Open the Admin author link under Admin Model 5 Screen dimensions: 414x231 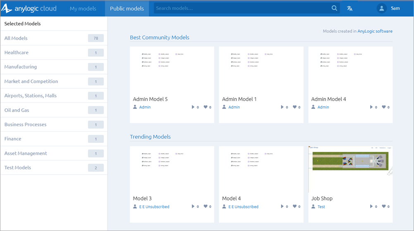pyautogui.click(x=145, y=107)
